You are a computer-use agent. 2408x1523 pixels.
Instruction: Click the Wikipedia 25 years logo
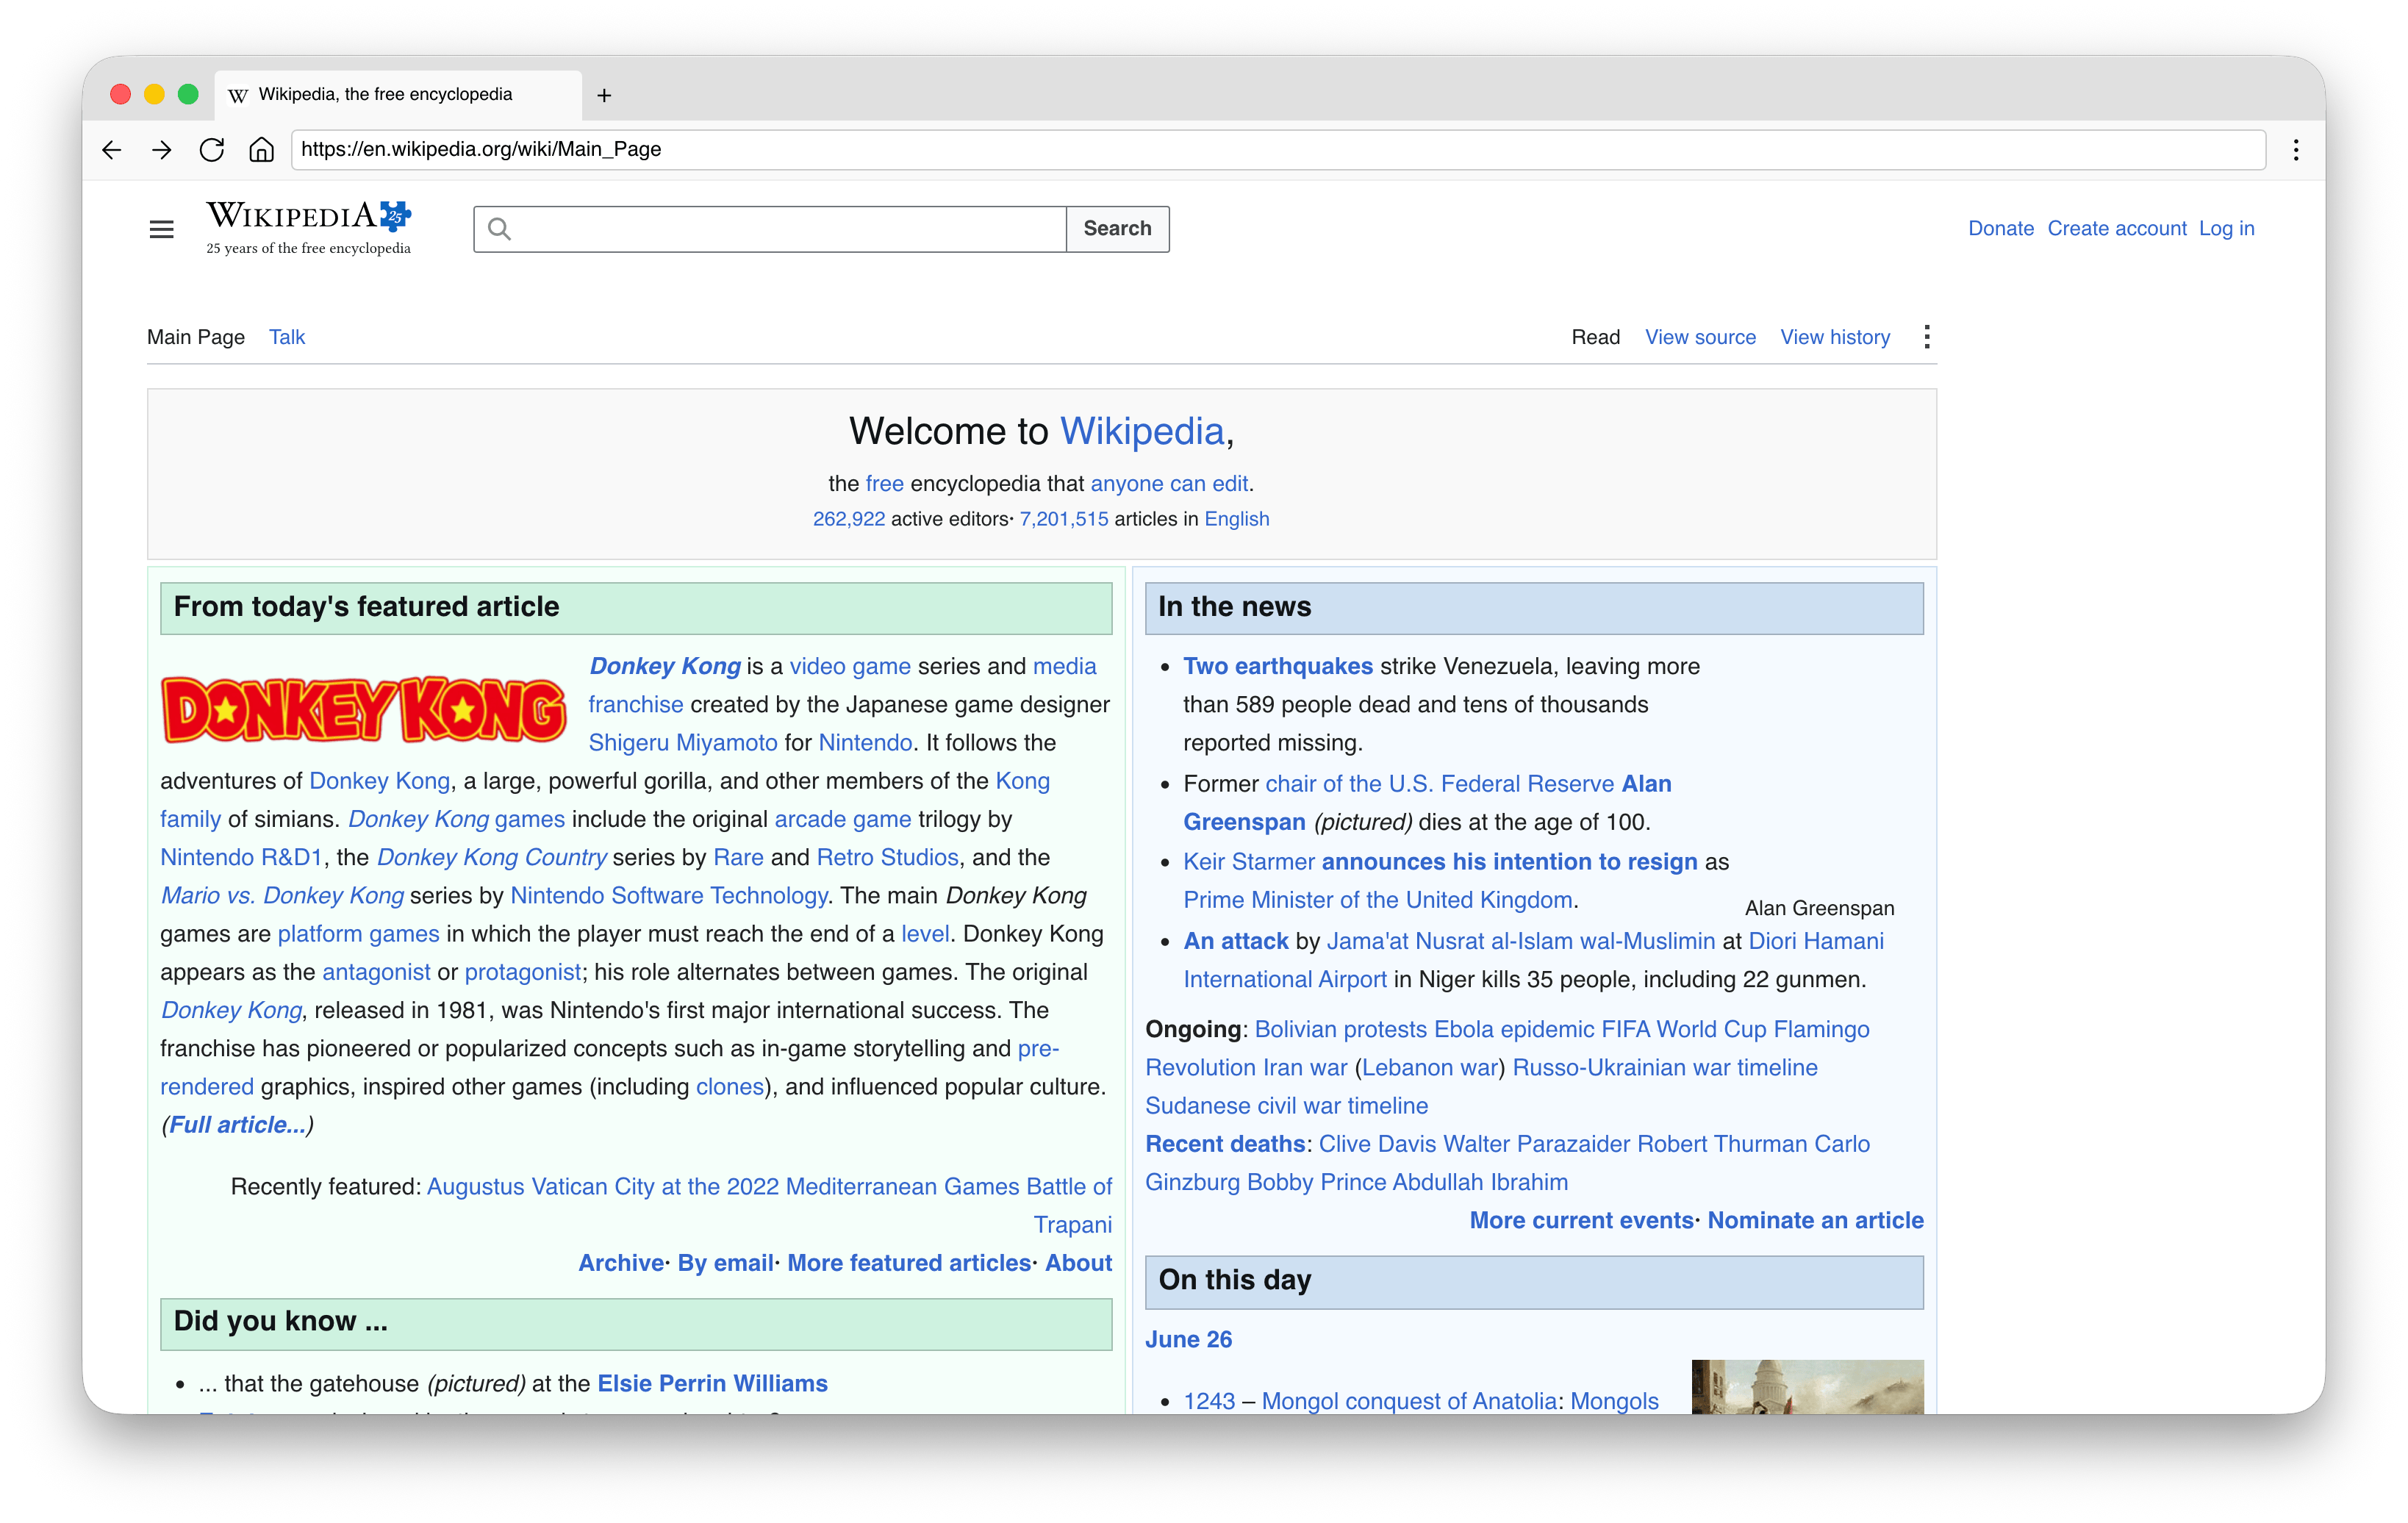[x=309, y=228]
